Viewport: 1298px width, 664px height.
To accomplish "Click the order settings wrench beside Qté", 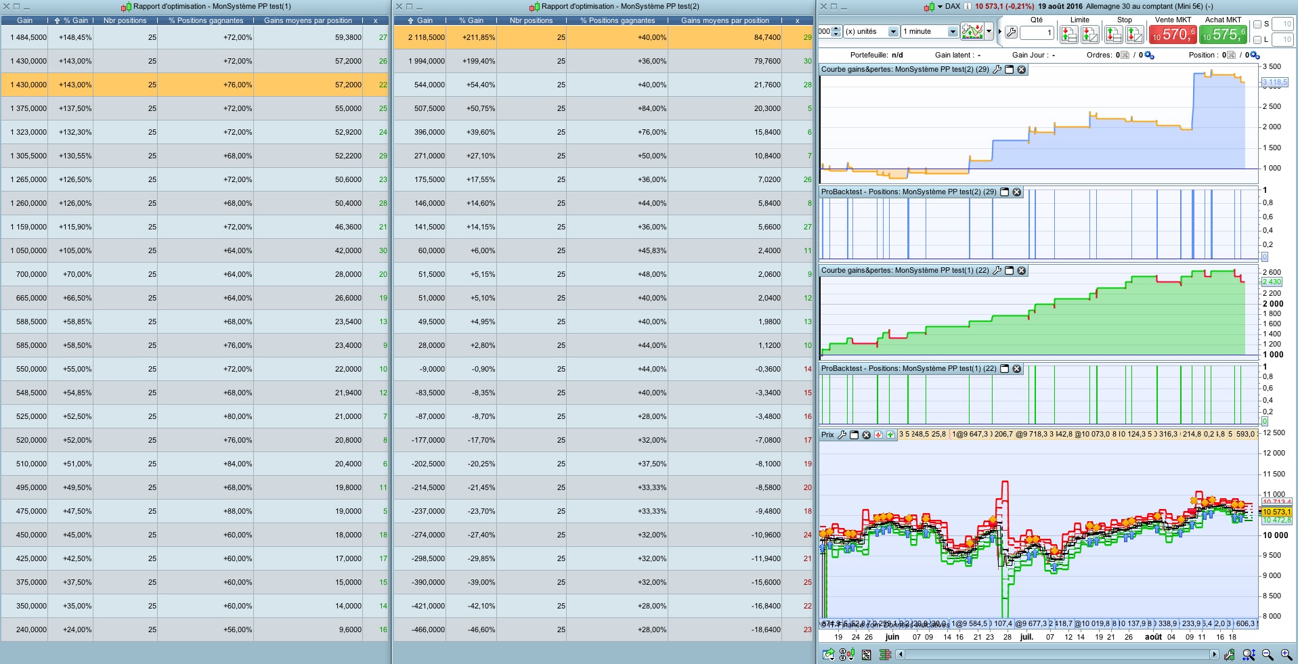I will click(1011, 32).
